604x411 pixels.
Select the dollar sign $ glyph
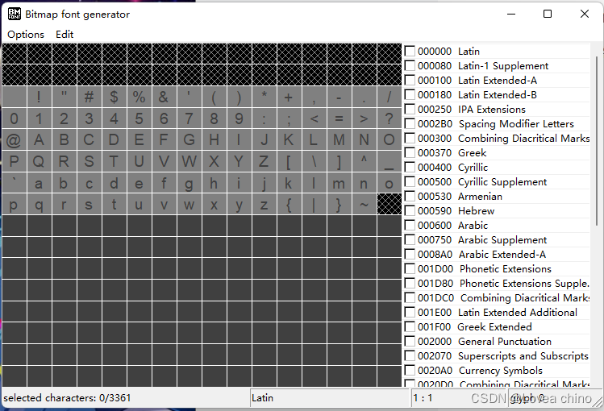pyautogui.click(x=115, y=97)
